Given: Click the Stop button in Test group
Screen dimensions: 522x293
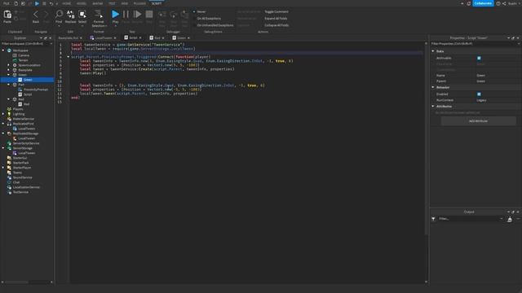Looking at the screenshot, I should tap(149, 14).
